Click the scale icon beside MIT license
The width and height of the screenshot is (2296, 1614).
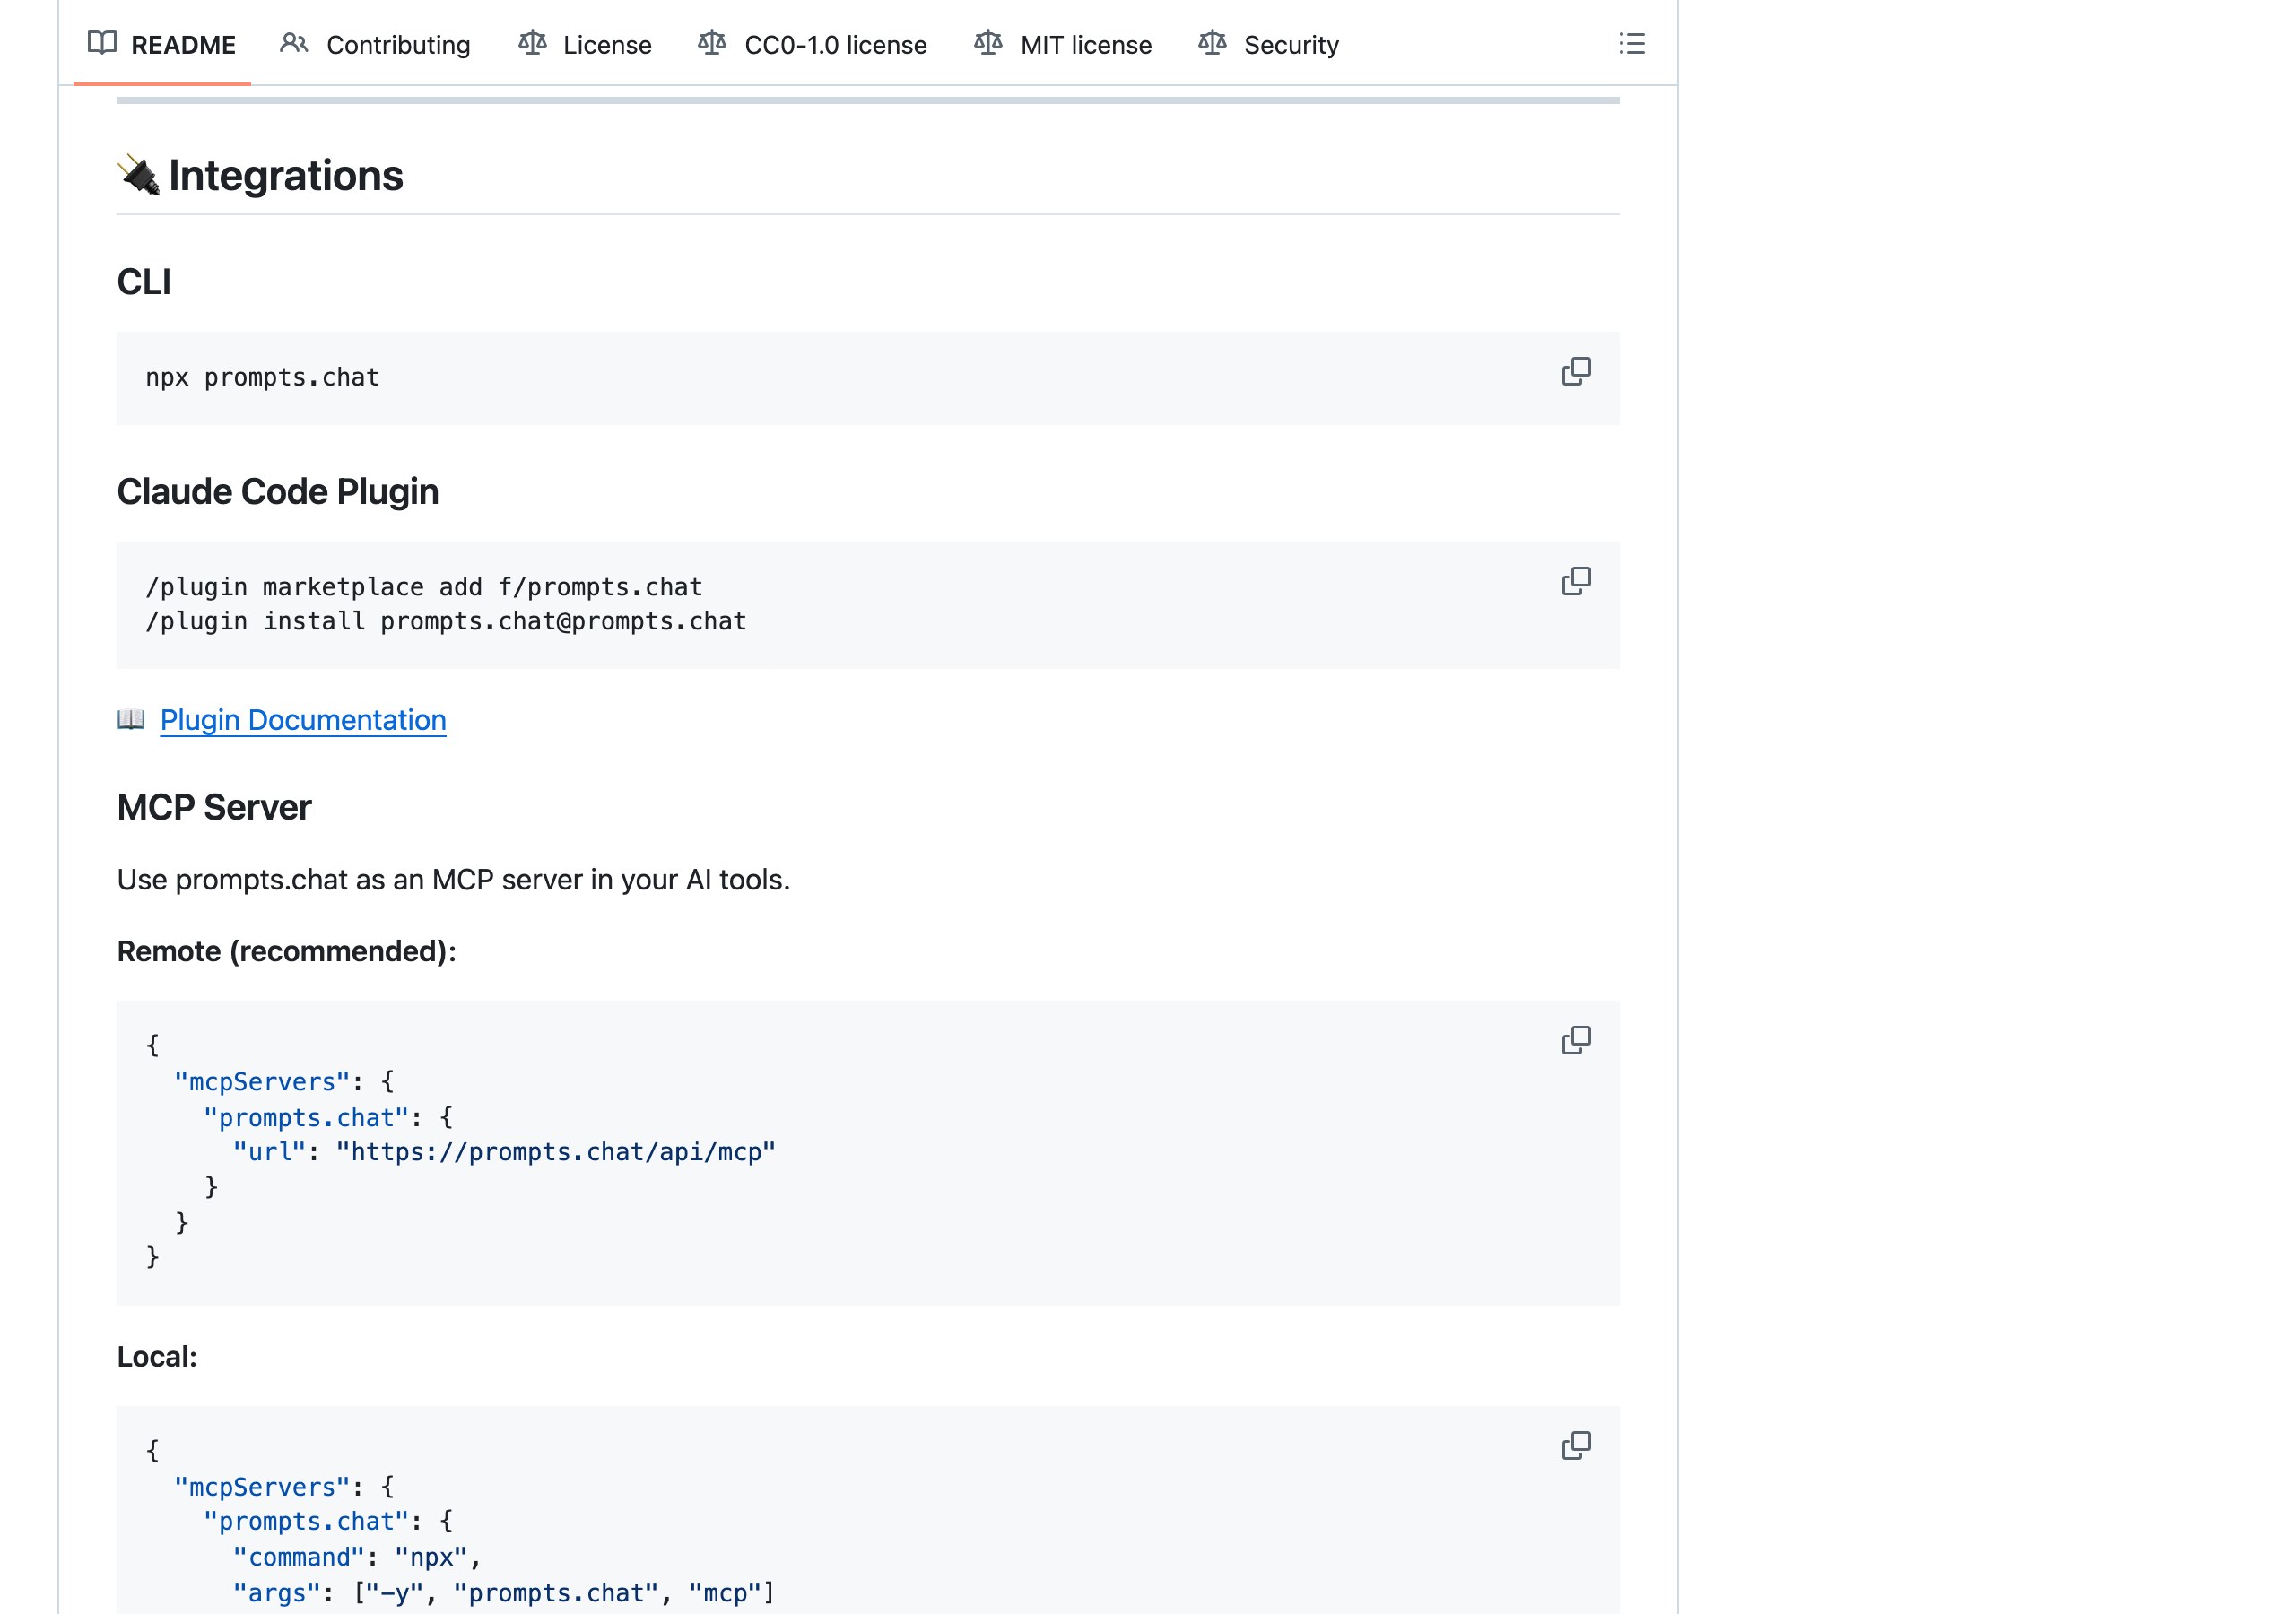coord(988,43)
